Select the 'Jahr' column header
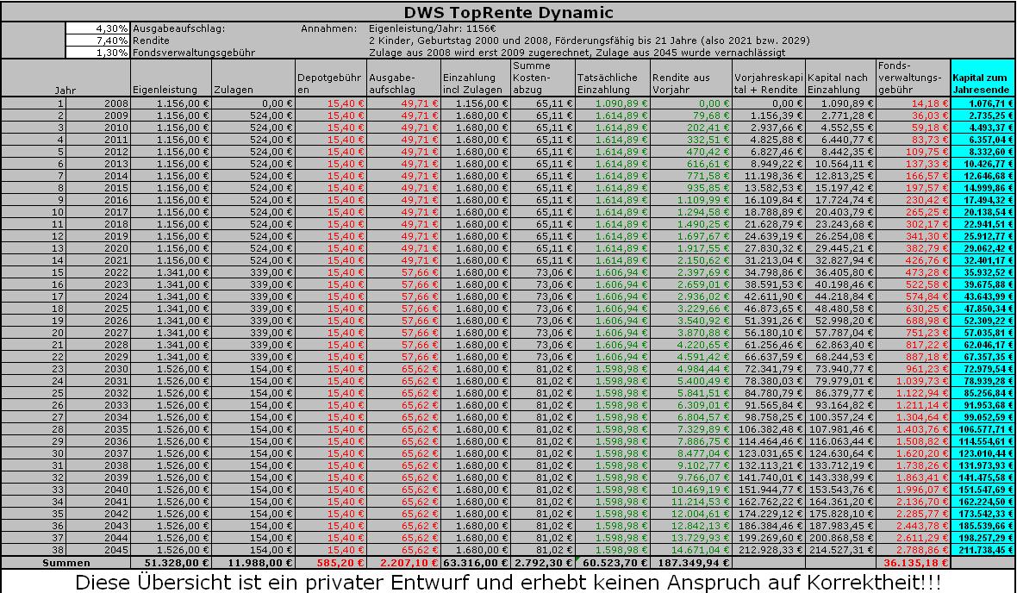 point(66,78)
